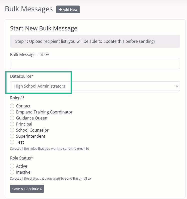This screenshot has width=187, height=199.
Task: Toggle the Superintendent checkbox
Action: pos(12,136)
